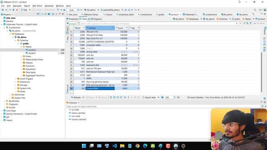Switch to Record view side tab
Image resolution: width=267 pixels, height=150 pixels.
click(x=68, y=89)
